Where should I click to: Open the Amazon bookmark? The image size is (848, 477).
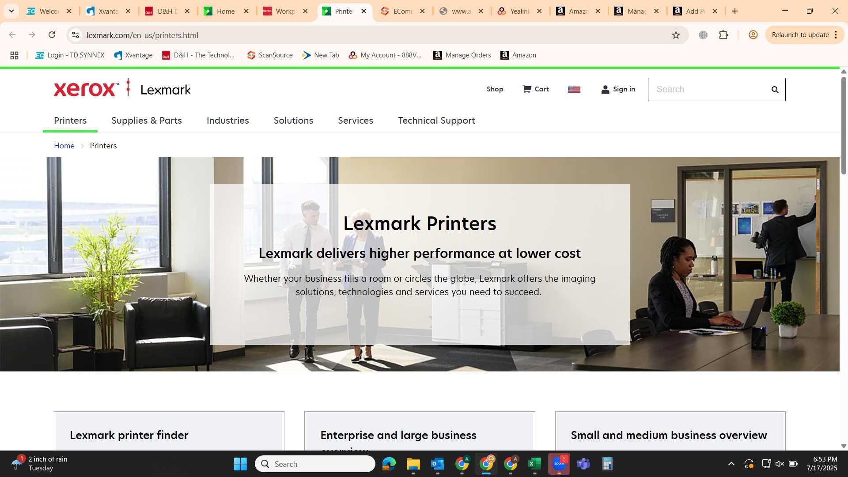pyautogui.click(x=519, y=55)
